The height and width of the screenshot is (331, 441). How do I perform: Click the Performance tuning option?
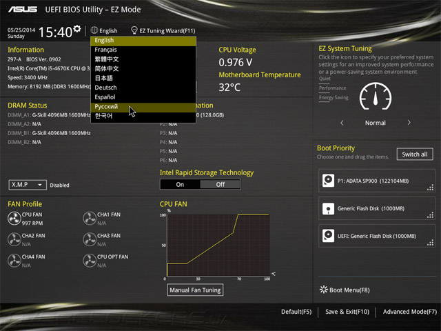332,88
